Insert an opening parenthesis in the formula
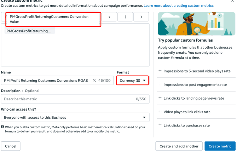Screen dimensions: 237x153 [125, 17]
